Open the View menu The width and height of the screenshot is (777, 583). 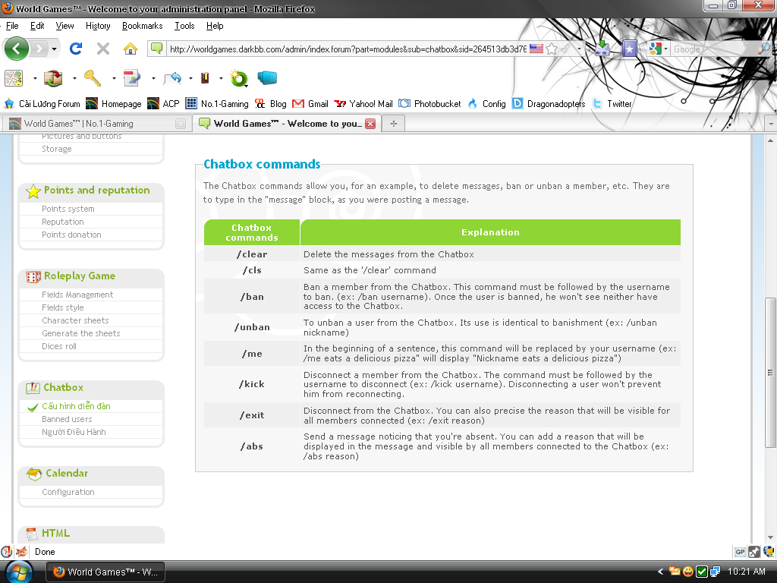65,26
